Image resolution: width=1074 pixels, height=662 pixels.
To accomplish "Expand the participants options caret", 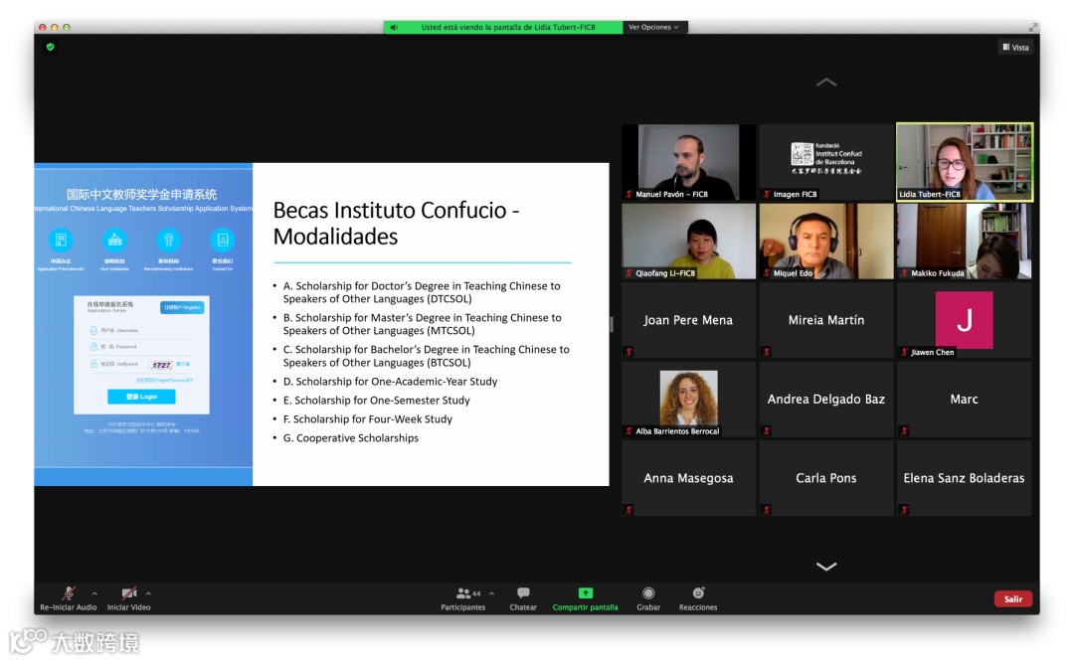I will click(492, 593).
